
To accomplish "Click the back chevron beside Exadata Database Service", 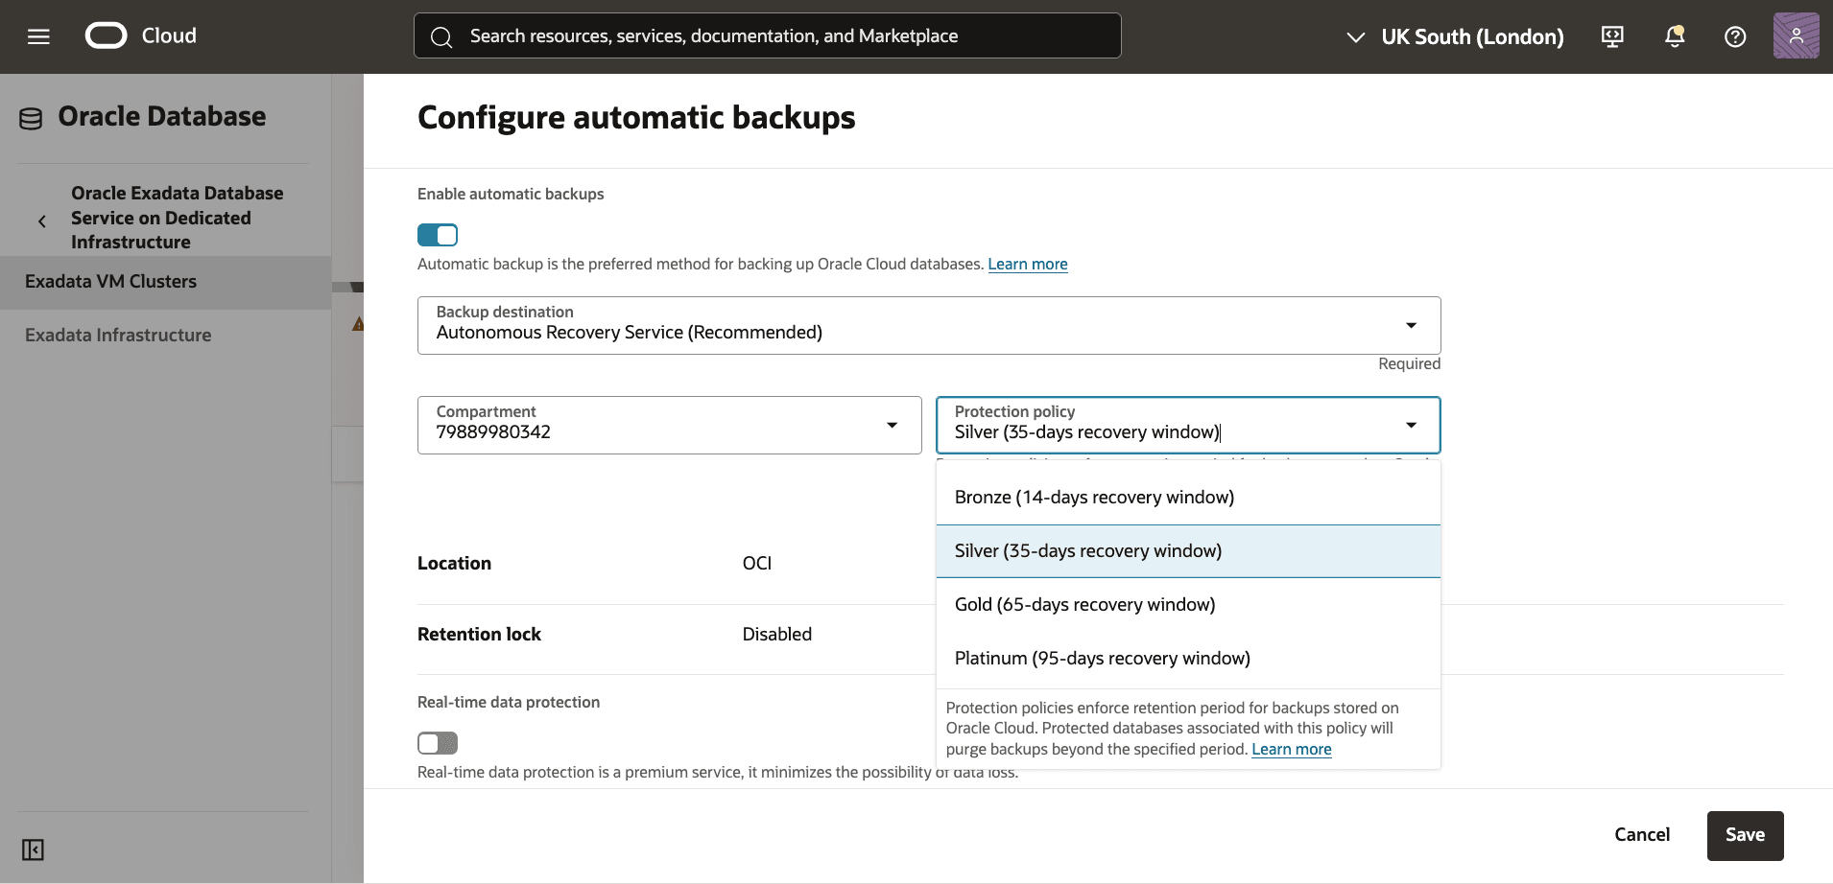I will [x=42, y=220].
